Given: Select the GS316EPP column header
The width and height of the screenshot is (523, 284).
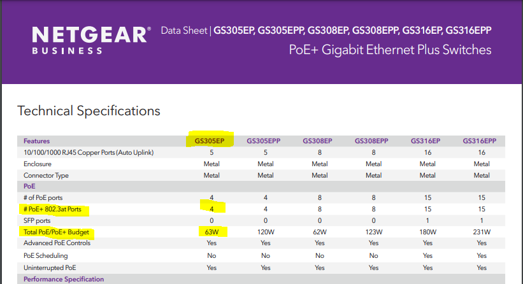Looking at the screenshot, I should [x=479, y=141].
